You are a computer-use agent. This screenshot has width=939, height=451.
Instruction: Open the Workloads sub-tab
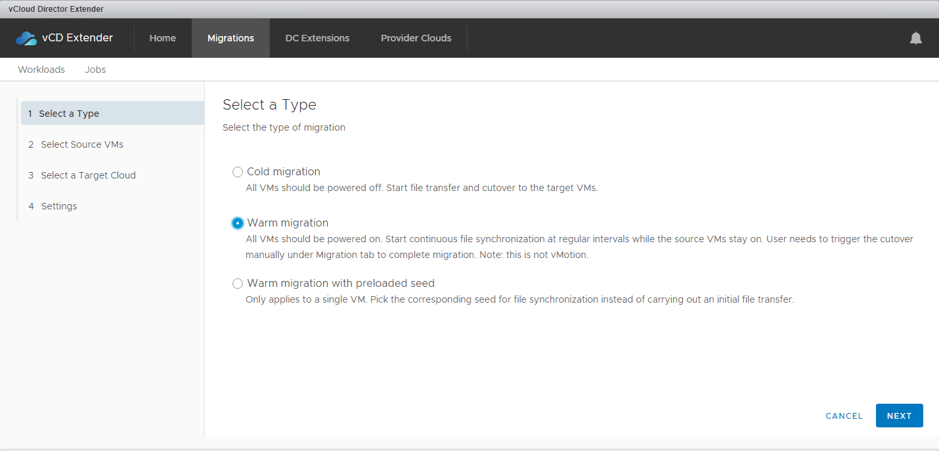click(x=41, y=70)
